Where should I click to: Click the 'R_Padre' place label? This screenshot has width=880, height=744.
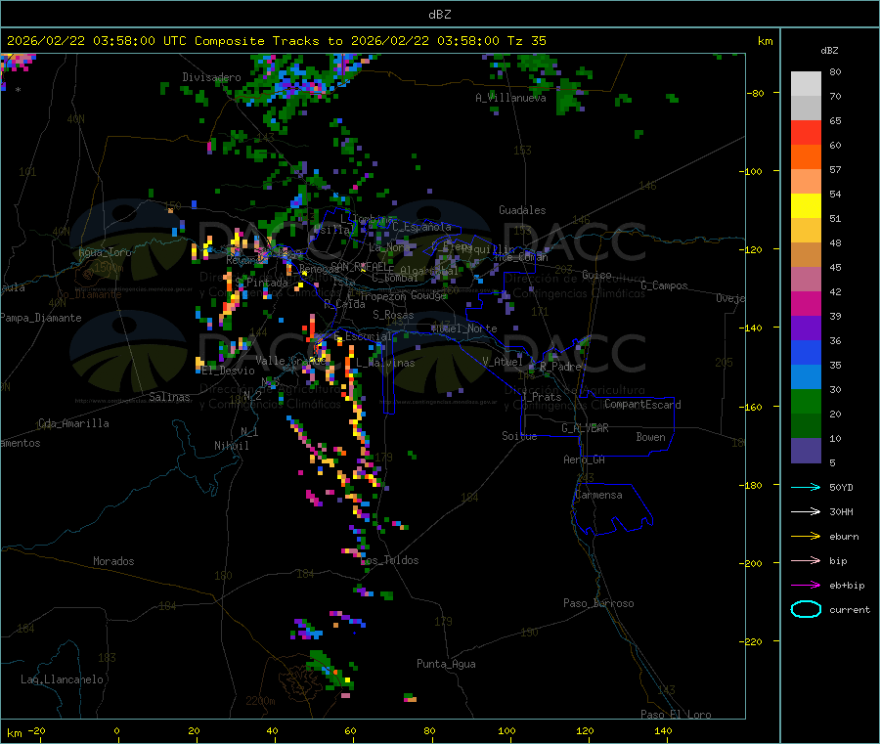click(x=560, y=367)
